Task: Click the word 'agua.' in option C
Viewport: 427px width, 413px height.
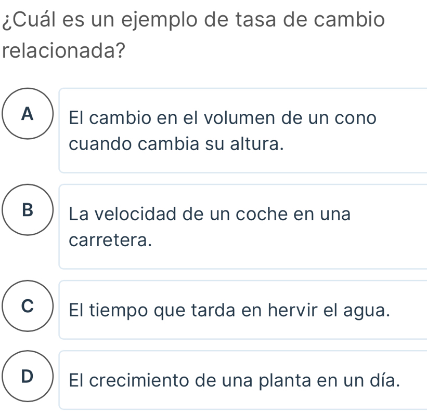Action: (x=367, y=311)
